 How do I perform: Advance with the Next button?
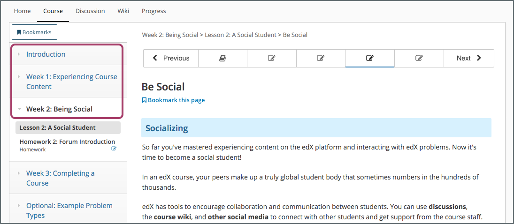(x=468, y=58)
